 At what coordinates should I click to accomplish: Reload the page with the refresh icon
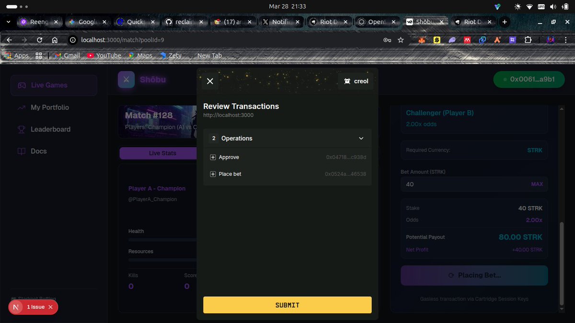pos(39,40)
